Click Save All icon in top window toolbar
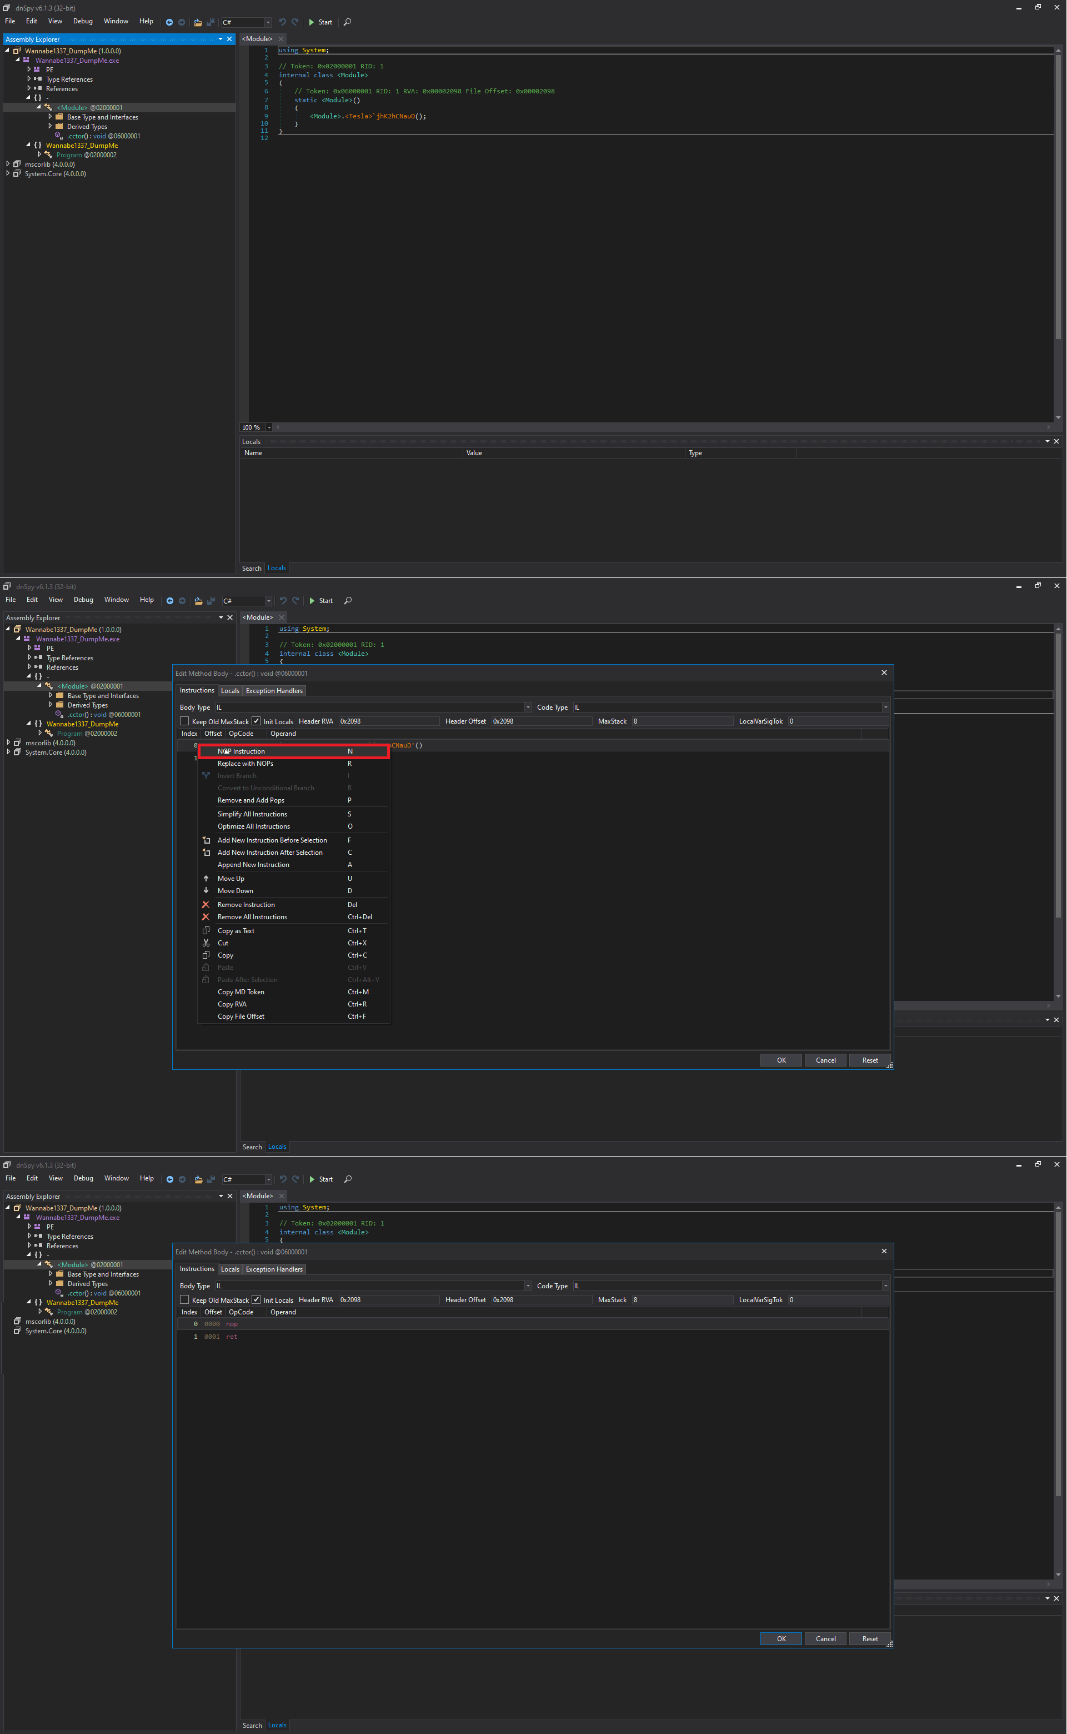This screenshot has height=1734, width=1067. click(x=211, y=23)
